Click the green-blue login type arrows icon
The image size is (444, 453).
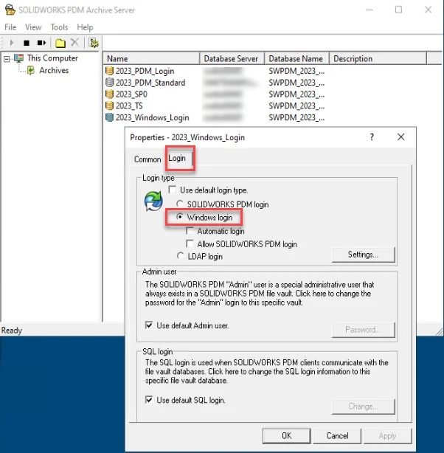(153, 201)
